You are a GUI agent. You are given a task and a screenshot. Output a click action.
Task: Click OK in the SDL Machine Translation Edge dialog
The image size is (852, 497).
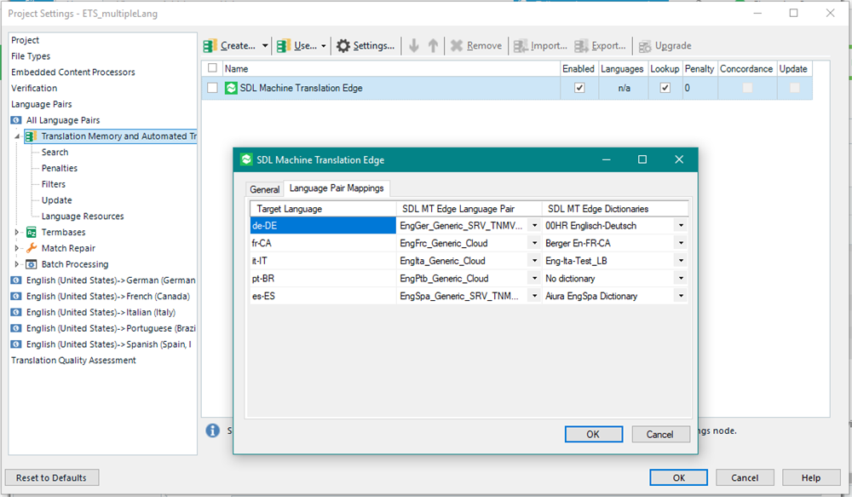coord(593,435)
